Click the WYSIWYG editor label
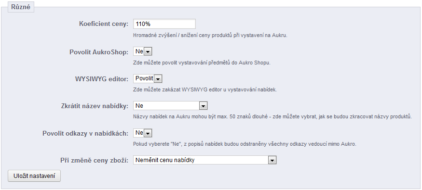Image resolution: width=422 pixels, height=190 pixels. point(102,79)
